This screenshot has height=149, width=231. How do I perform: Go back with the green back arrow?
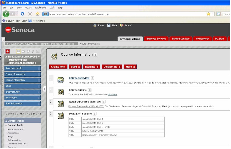[6, 14]
